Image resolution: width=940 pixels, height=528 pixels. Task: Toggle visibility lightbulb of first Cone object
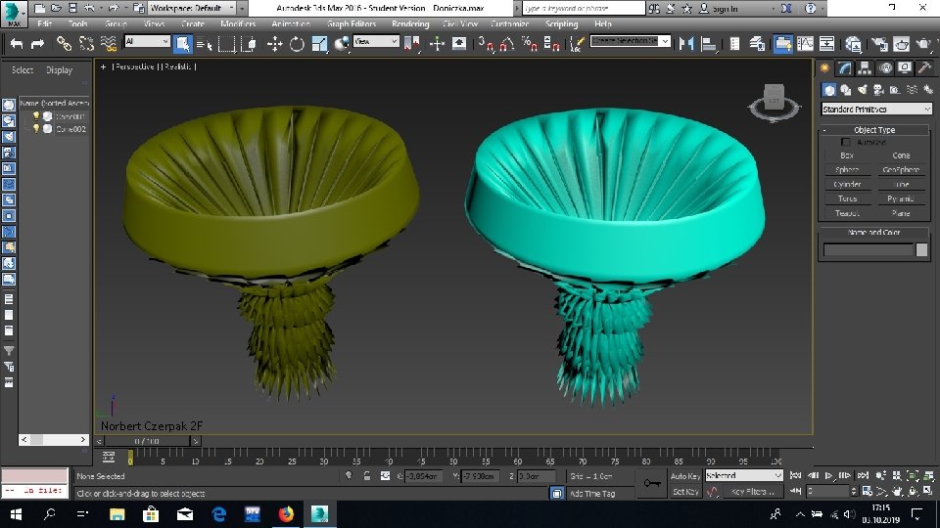[37, 115]
